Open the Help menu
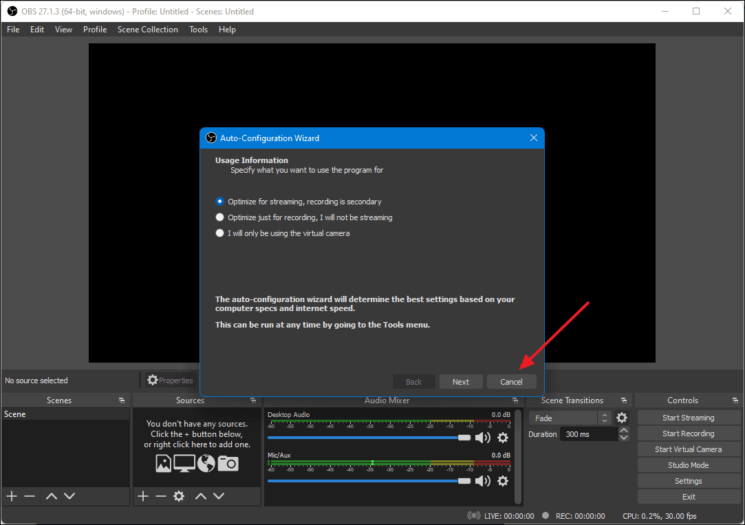Image resolution: width=745 pixels, height=525 pixels. tap(227, 30)
